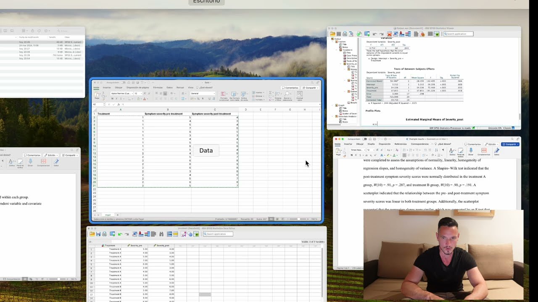Click Undo icon in SPSS Data Editor toolbar
This screenshot has width=538, height=302.
pyautogui.click(x=120, y=234)
